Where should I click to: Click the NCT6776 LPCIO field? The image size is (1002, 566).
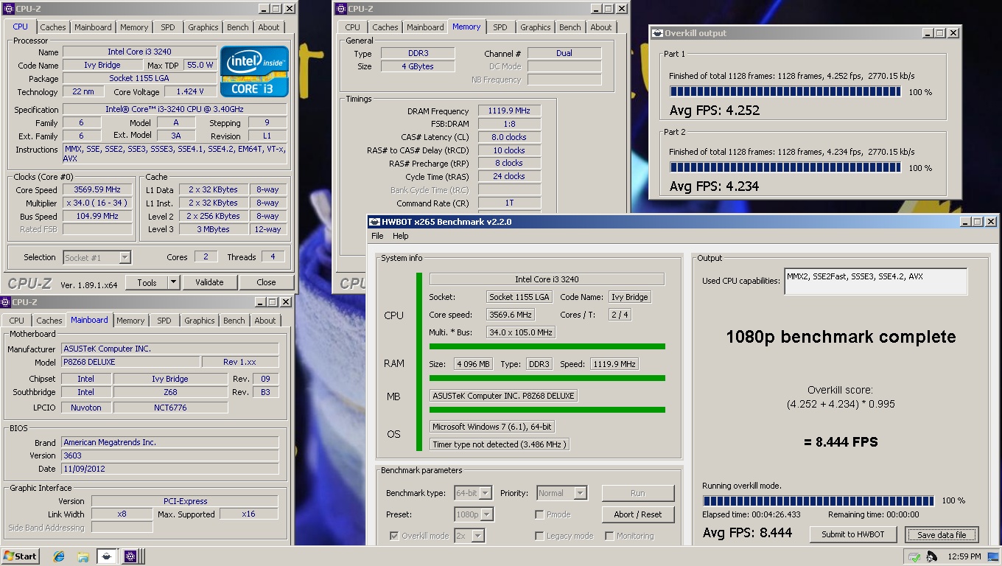(x=170, y=408)
